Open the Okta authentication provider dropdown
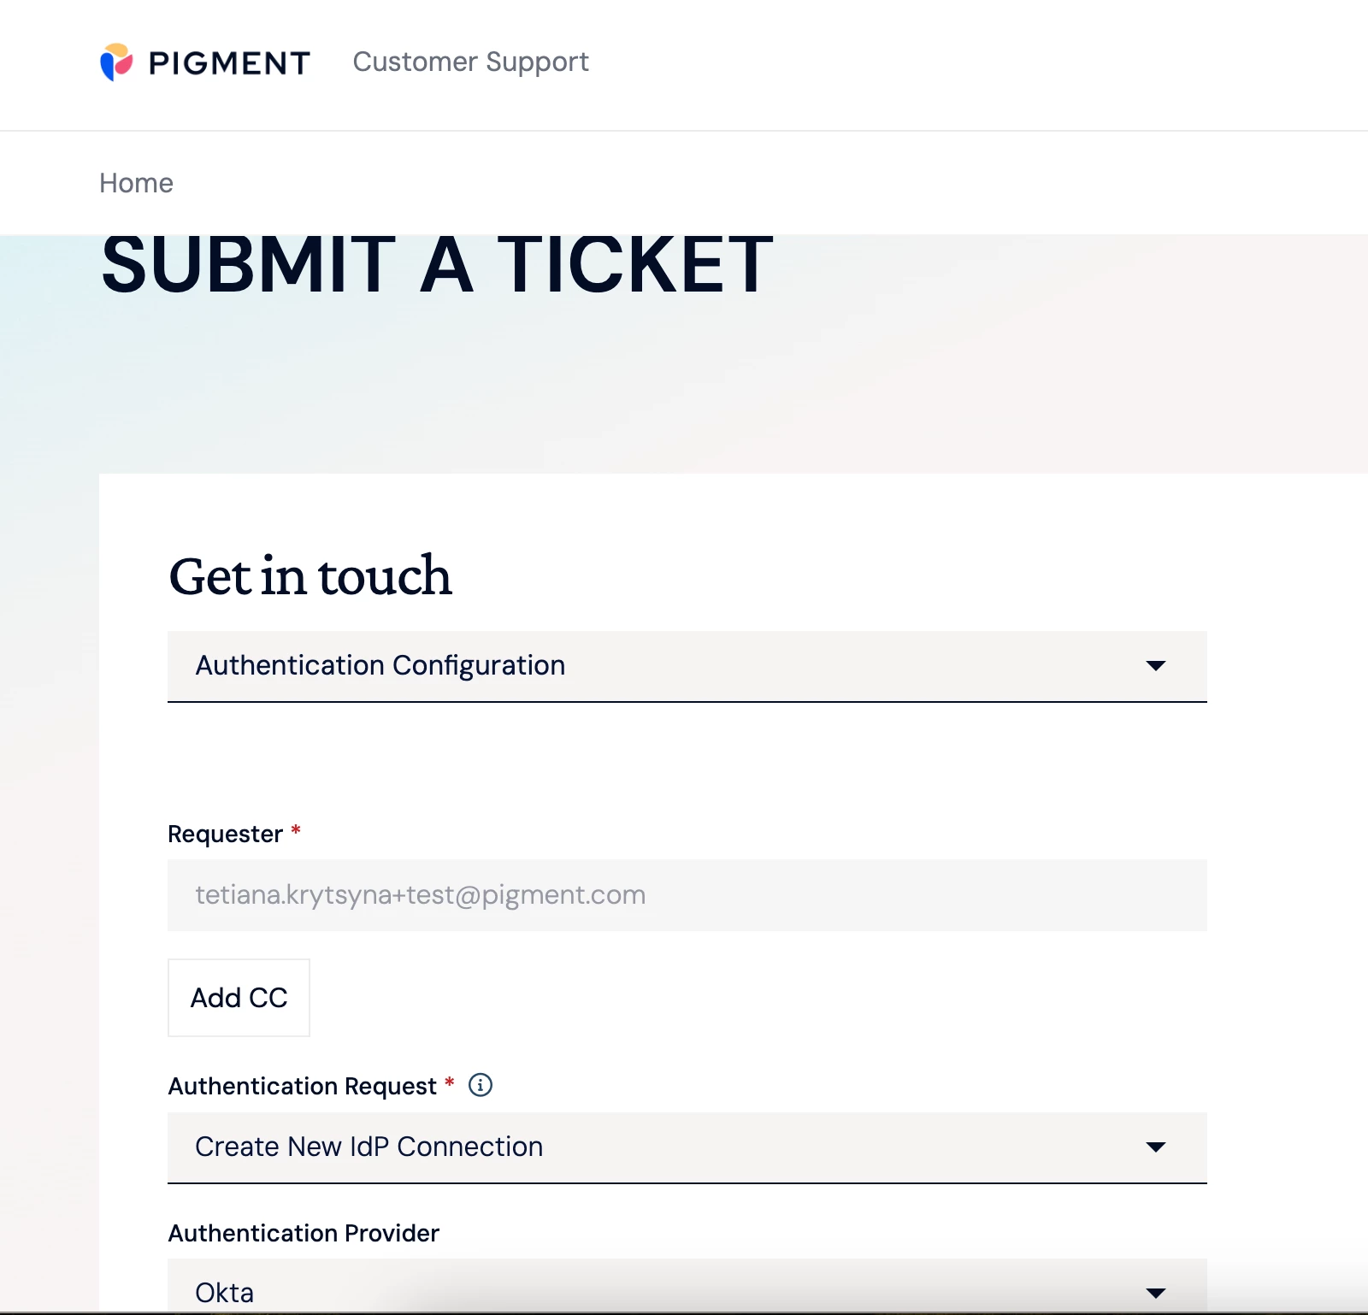This screenshot has height=1315, width=1368. click(687, 1286)
